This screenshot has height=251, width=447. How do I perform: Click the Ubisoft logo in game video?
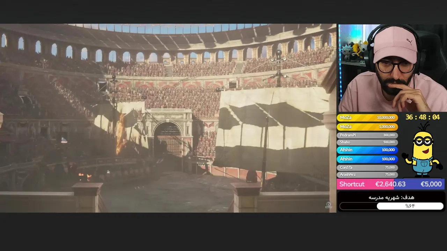pyautogui.click(x=328, y=205)
